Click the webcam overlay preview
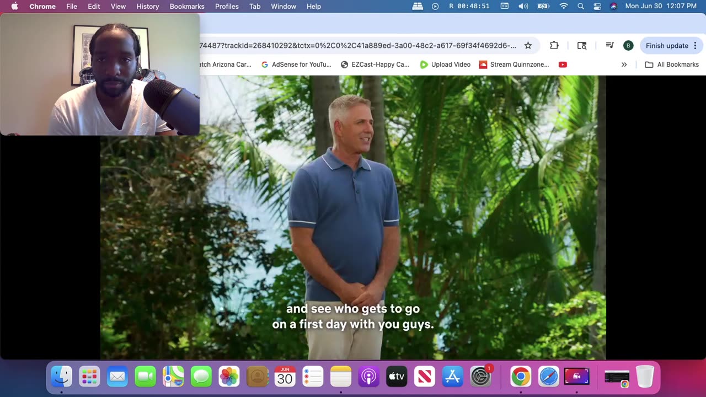 pos(100,74)
